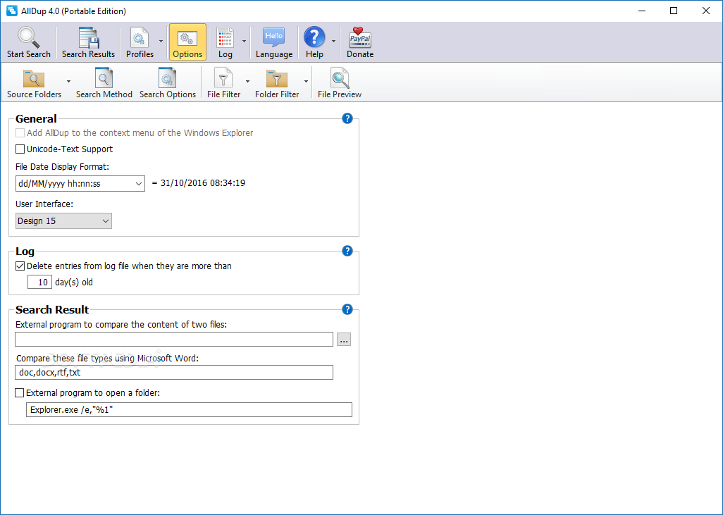Expand the Source Folders dropdown arrow
Viewport: 723px width, 515px height.
click(68, 81)
